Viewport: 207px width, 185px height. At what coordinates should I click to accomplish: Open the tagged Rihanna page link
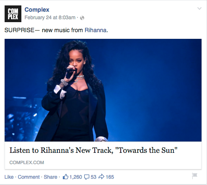click(96, 30)
